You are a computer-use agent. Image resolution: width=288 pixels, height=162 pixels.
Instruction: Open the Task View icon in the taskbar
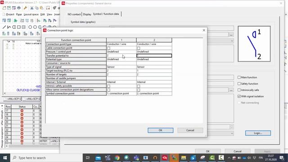click(x=88, y=158)
